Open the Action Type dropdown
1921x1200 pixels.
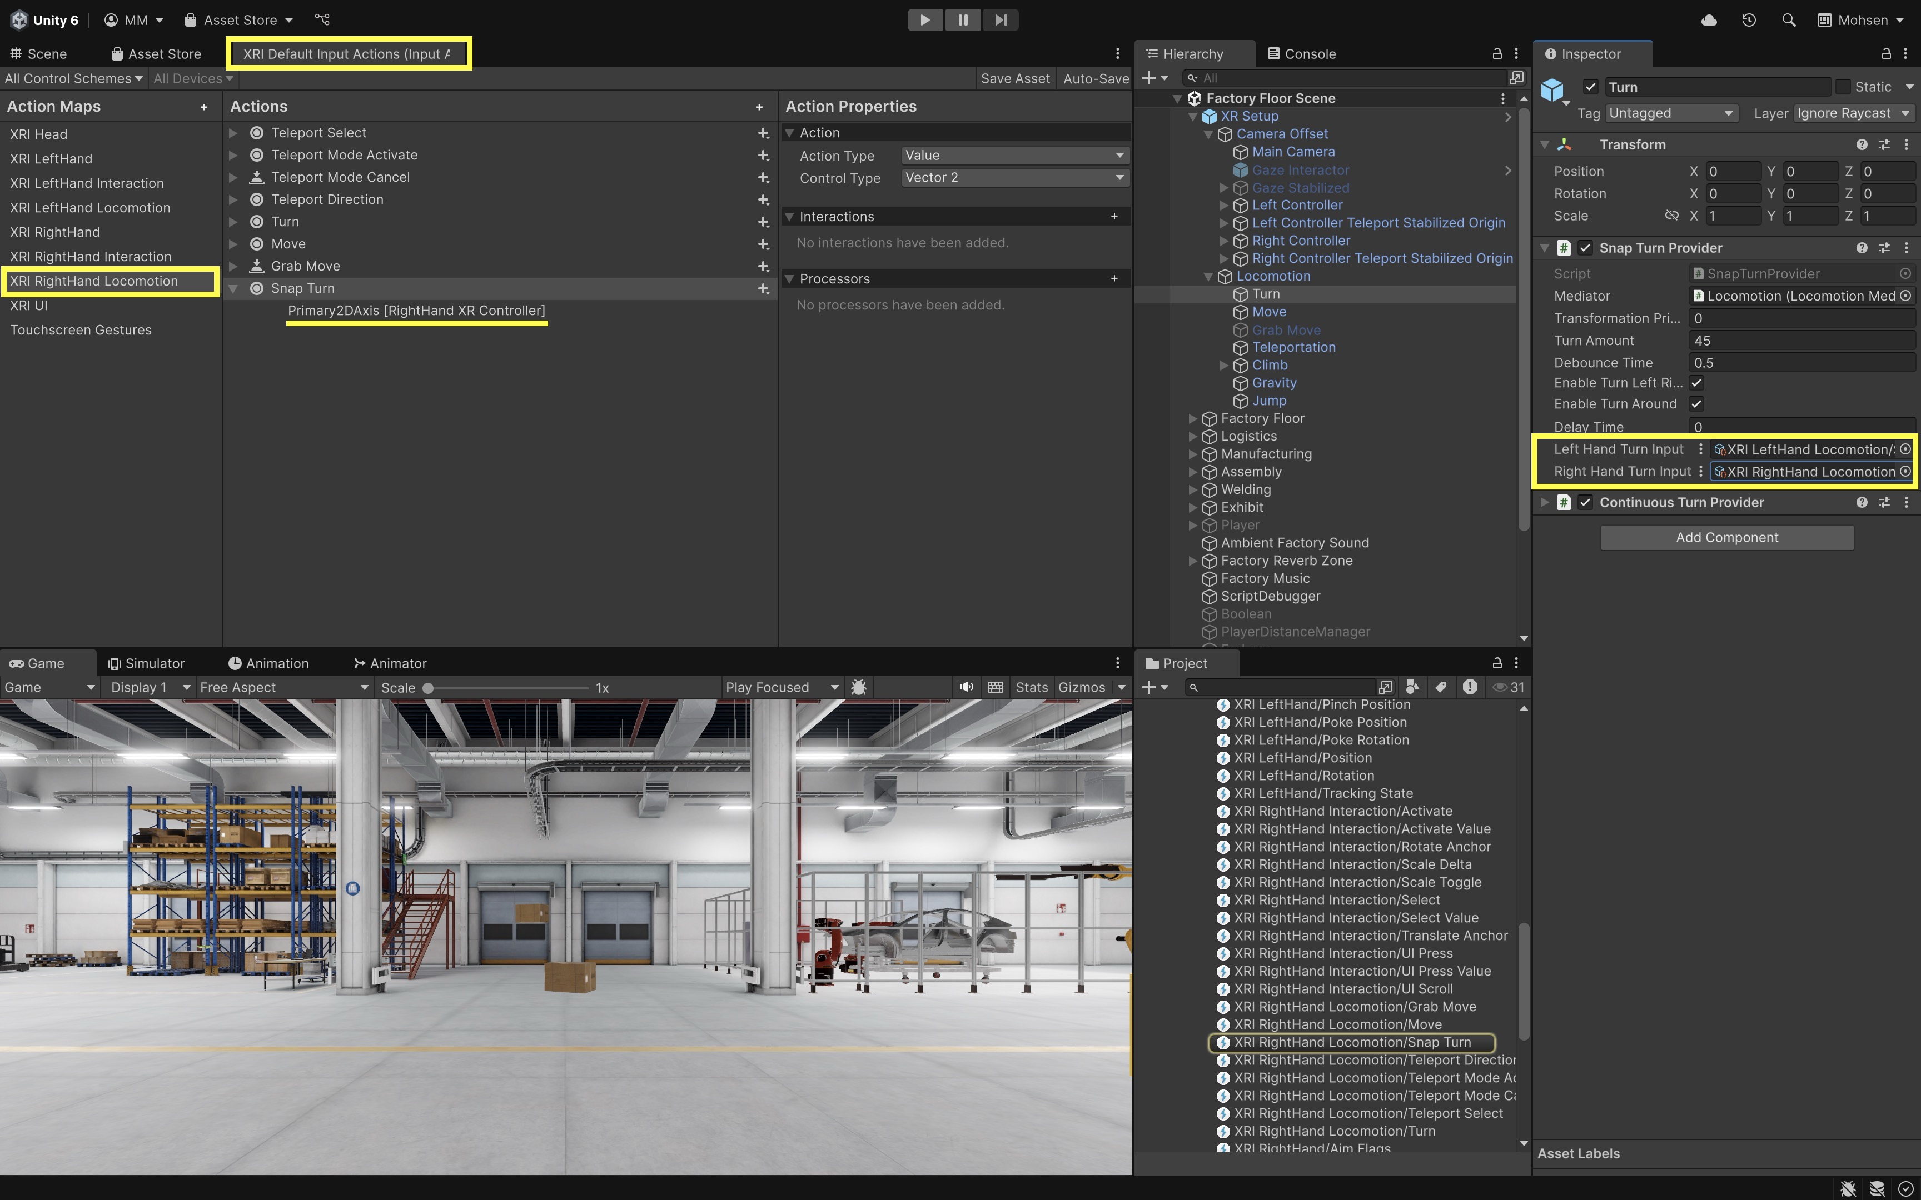pyautogui.click(x=1014, y=156)
